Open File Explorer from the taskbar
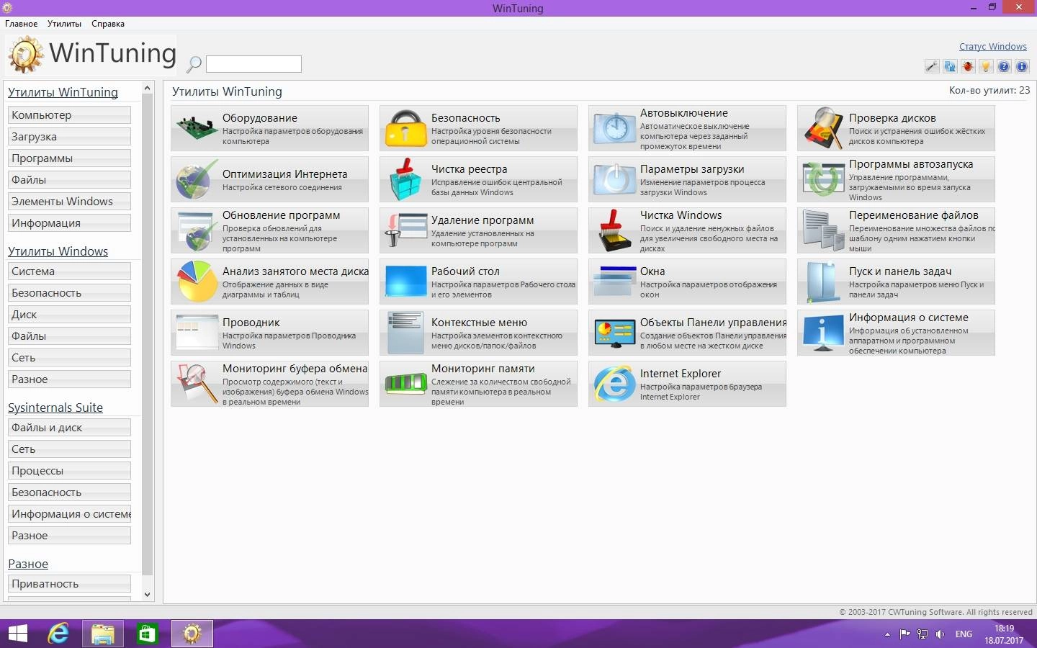Image resolution: width=1037 pixels, height=648 pixels. (x=103, y=634)
